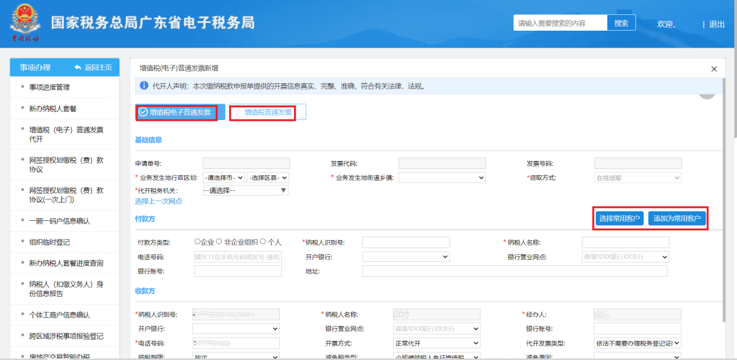Open 增值税（电子）普通发票代开 menu item
Screen dimensions: 737x360
(x=66, y=134)
